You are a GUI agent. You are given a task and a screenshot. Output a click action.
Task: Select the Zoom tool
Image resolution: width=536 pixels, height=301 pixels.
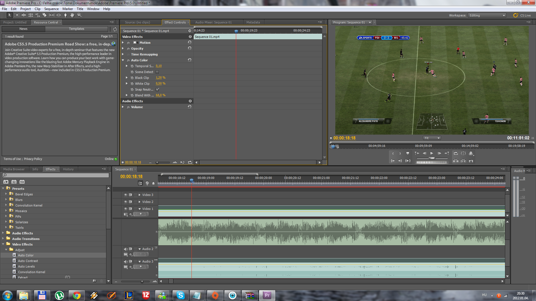click(79, 15)
